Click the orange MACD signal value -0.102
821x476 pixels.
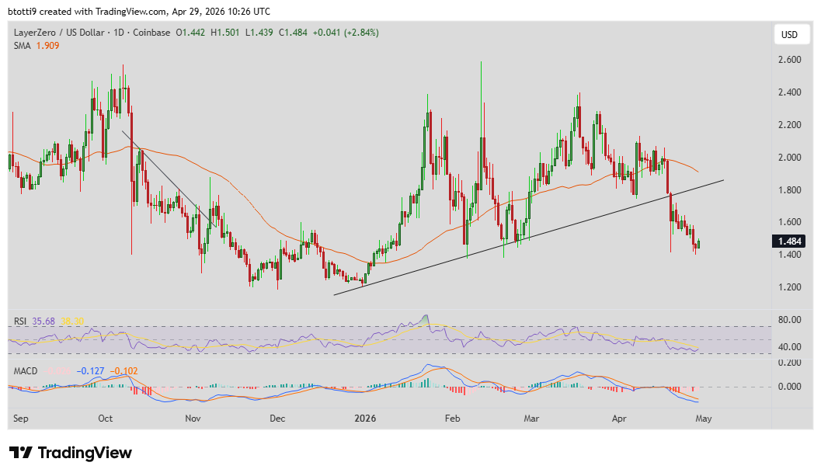point(123,370)
